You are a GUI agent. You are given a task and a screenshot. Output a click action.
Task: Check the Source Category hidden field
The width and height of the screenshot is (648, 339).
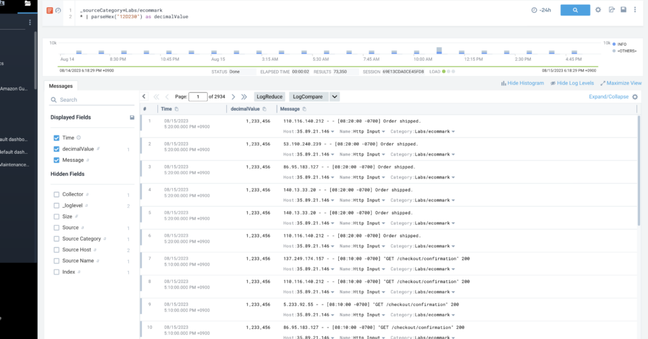pyautogui.click(x=57, y=239)
